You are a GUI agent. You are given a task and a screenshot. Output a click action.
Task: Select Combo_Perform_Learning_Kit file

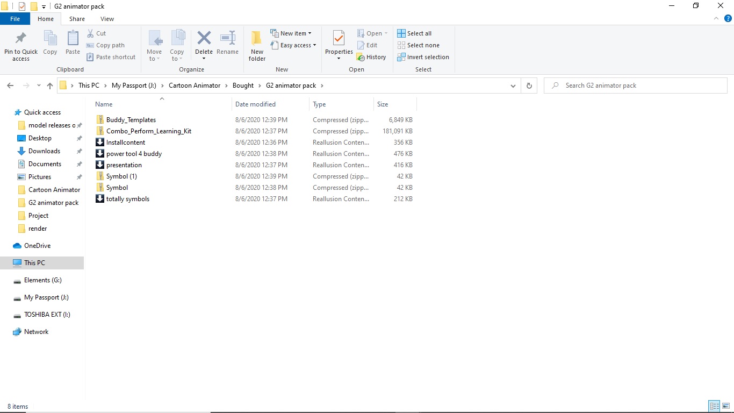pos(148,131)
